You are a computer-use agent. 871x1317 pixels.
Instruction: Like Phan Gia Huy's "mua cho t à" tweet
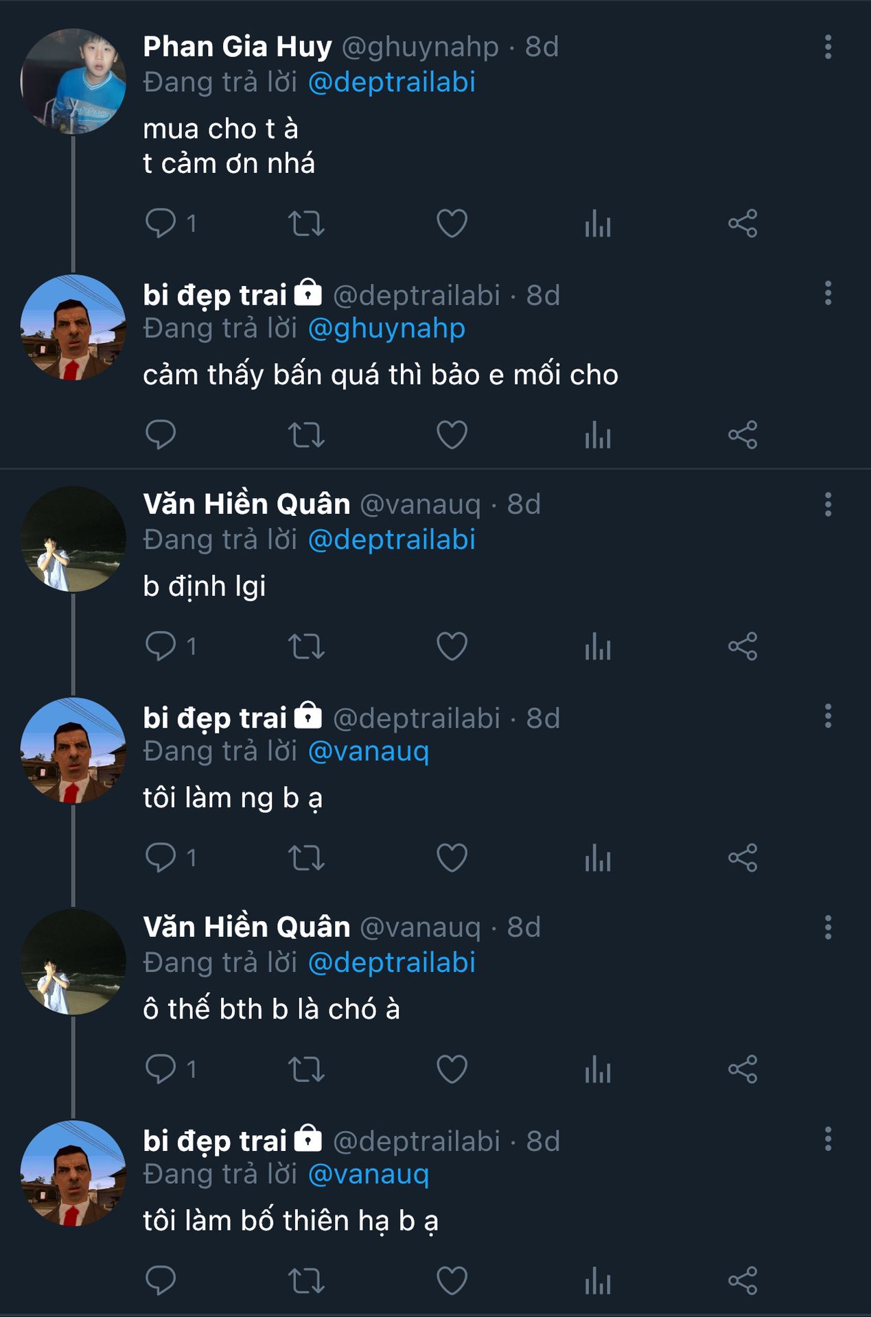452,224
